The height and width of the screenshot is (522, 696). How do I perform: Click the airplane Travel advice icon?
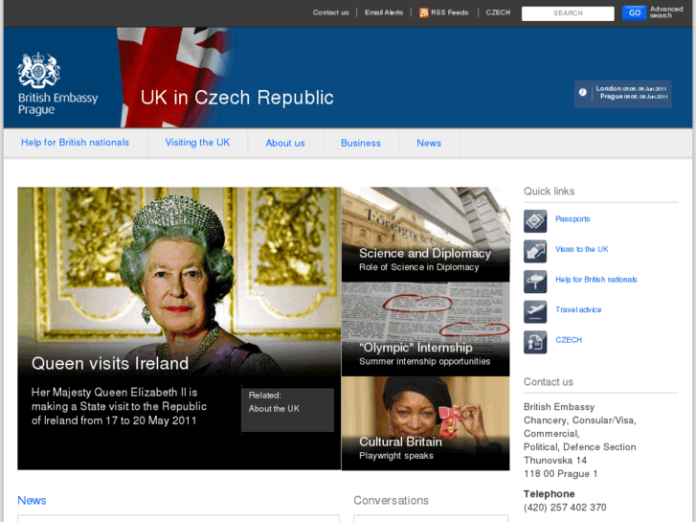coord(535,311)
